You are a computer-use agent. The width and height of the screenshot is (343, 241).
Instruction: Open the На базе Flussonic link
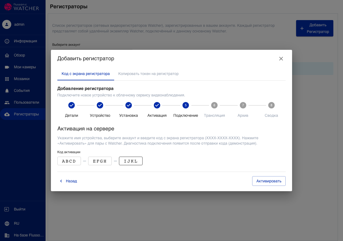[x=29, y=235]
